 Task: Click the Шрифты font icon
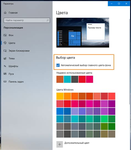[5, 66]
